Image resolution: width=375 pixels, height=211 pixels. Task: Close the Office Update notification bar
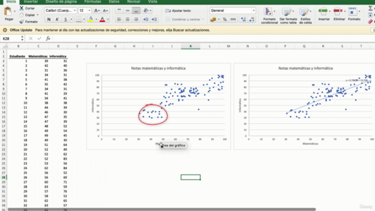5,30
